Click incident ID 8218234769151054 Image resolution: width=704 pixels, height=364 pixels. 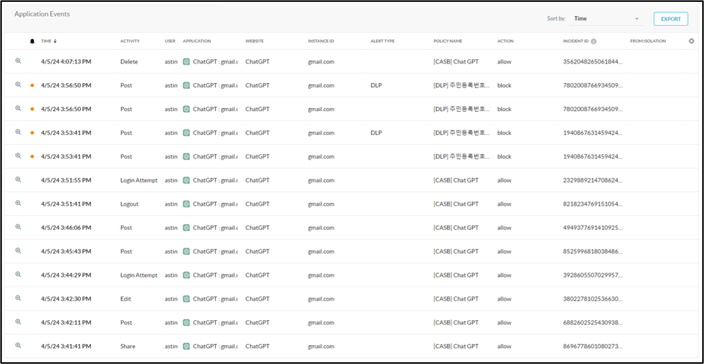(592, 204)
